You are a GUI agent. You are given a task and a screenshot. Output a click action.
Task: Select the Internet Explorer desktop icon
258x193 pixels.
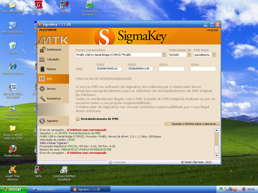coord(13,68)
